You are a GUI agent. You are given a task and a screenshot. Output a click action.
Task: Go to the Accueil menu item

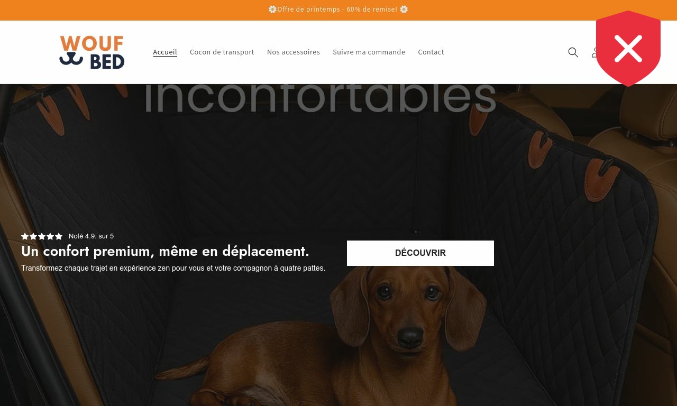click(x=165, y=52)
